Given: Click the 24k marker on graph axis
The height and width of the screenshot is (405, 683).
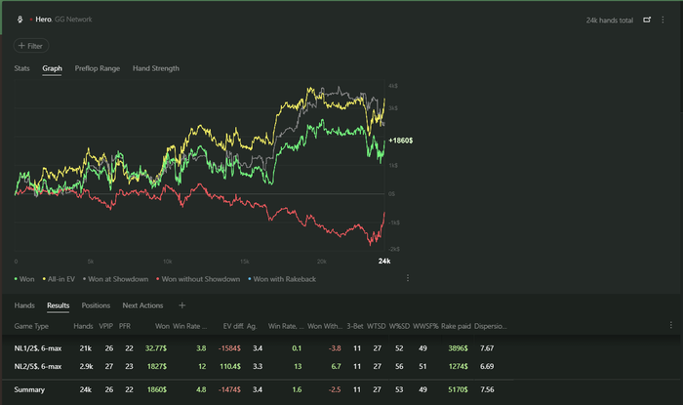Looking at the screenshot, I should [x=384, y=262].
